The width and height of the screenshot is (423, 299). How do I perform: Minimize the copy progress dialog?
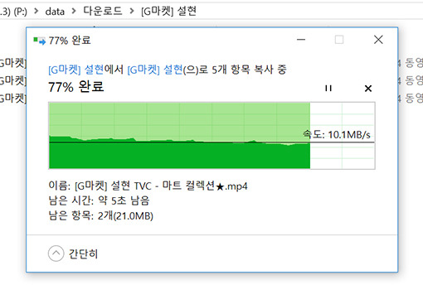click(301, 40)
